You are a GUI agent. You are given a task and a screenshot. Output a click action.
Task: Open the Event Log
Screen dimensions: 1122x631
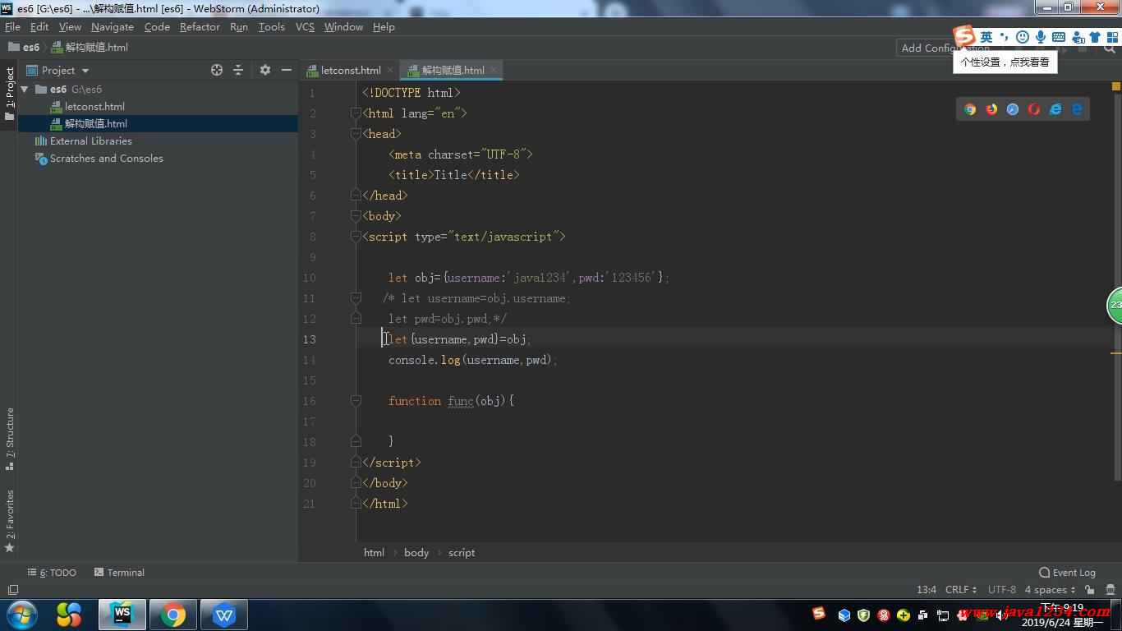pos(1068,573)
